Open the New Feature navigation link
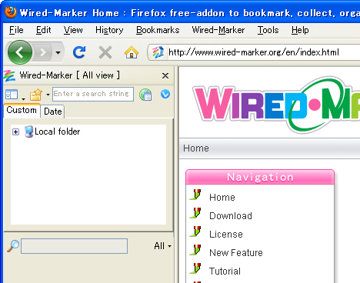Image resolution: width=360 pixels, height=283 pixels. point(236,253)
